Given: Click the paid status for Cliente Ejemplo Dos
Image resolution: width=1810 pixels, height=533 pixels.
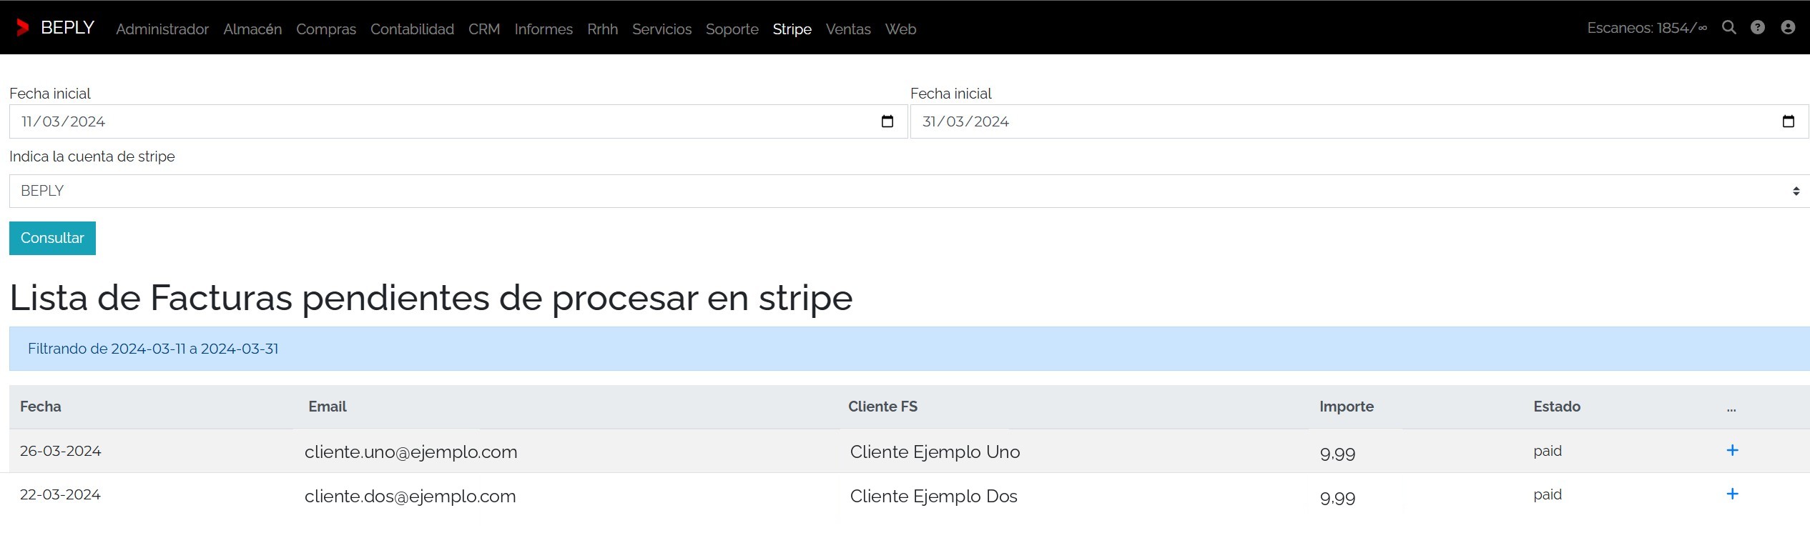Looking at the screenshot, I should tap(1548, 494).
